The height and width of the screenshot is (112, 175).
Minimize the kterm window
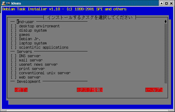(161, 3)
